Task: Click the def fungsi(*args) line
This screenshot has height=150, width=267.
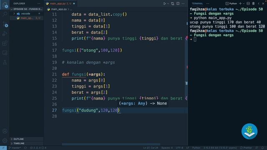Action: (83, 74)
